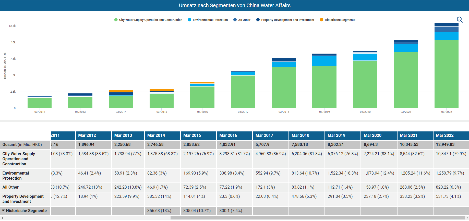This screenshot has height=221, width=469.
Task: Click the green 03/2022 bar segment
Action: pos(446,74)
